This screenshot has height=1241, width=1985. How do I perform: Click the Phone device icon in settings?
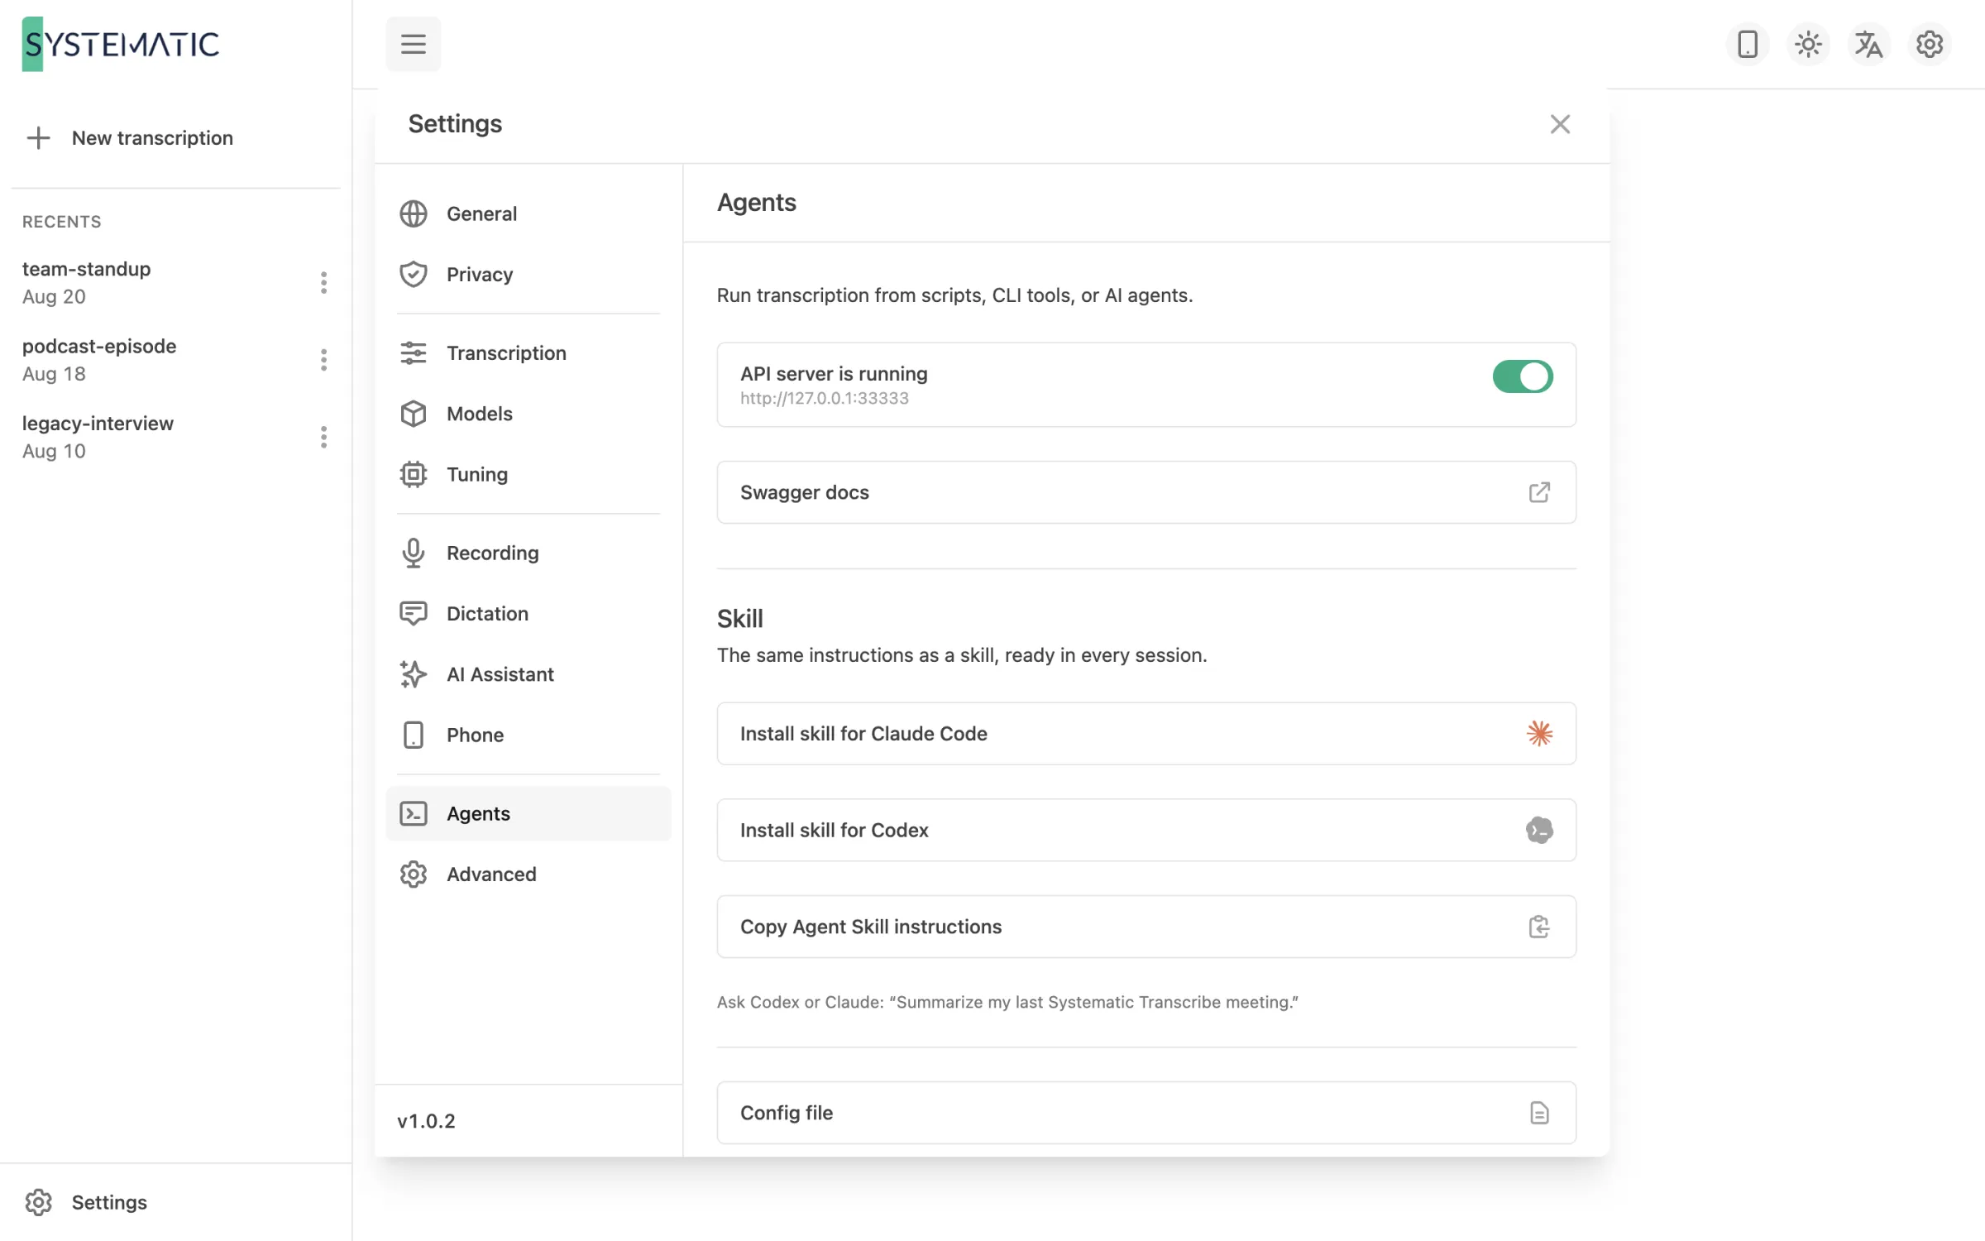(x=413, y=735)
